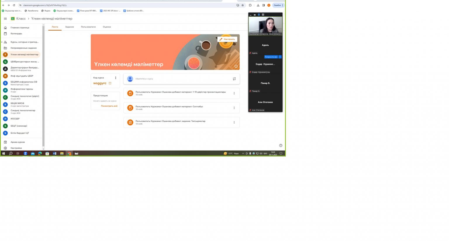Open Архив курсов in the sidebar
This screenshot has width=449, height=241.
(x=18, y=142)
